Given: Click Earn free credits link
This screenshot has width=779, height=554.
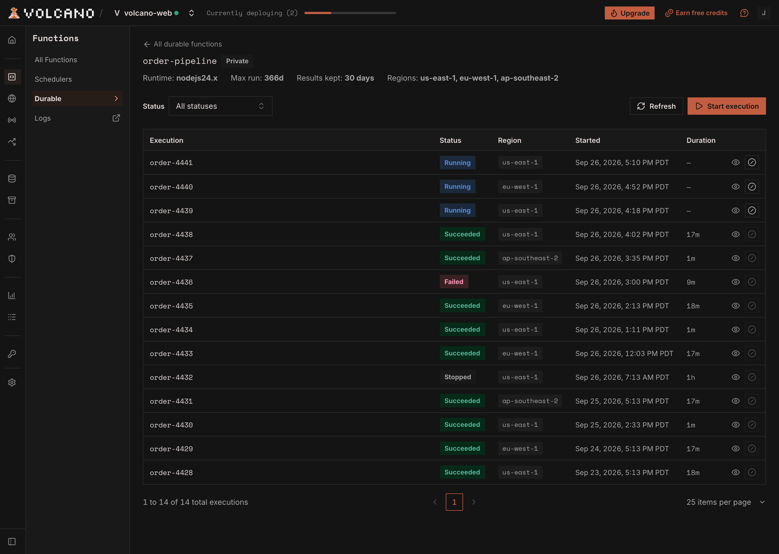Looking at the screenshot, I should (696, 13).
